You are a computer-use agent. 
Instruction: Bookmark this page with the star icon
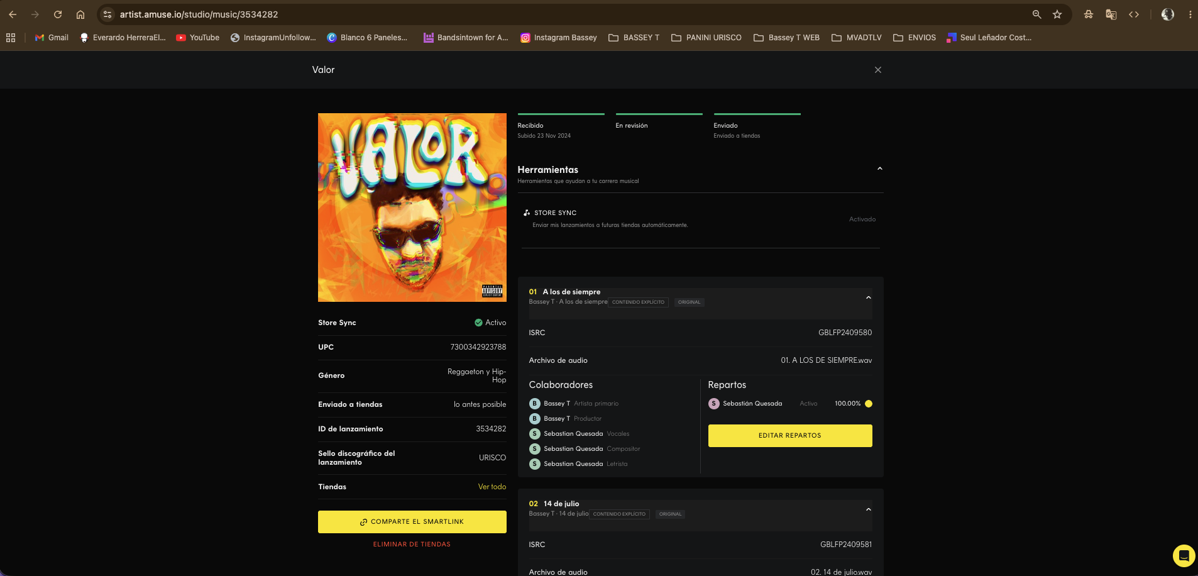click(1057, 14)
